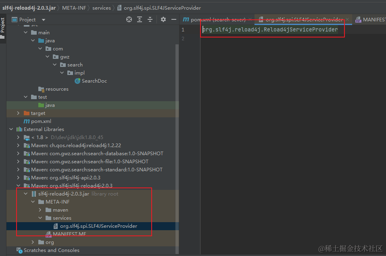This screenshot has width=386, height=256.
Task: Collapse the java source folder chevron
Action: point(33,40)
